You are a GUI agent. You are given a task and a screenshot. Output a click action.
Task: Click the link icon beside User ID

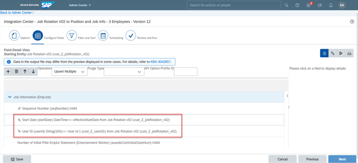point(19,131)
